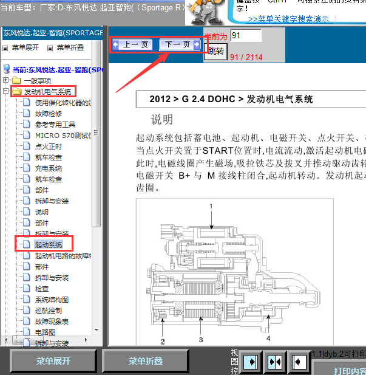Go to previous page with 上一页 button

click(132, 44)
